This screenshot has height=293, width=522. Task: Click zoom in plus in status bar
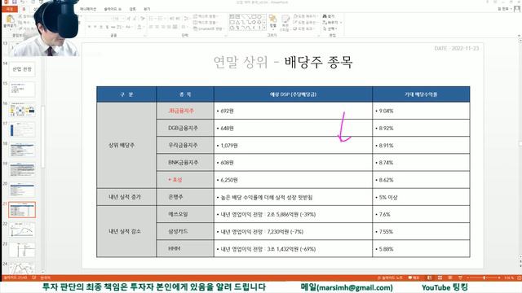[x=499, y=278]
